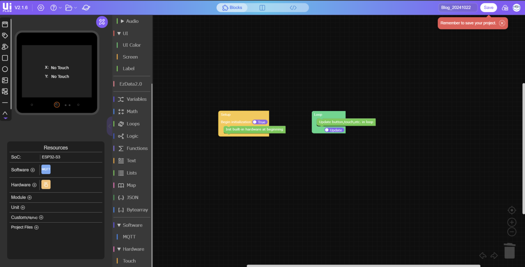Select the Blocks tab at top center
Viewport: 525px width, 267px height.
(x=232, y=7)
